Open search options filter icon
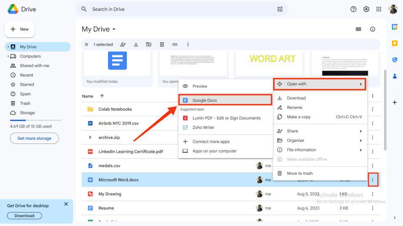 [x=280, y=9]
